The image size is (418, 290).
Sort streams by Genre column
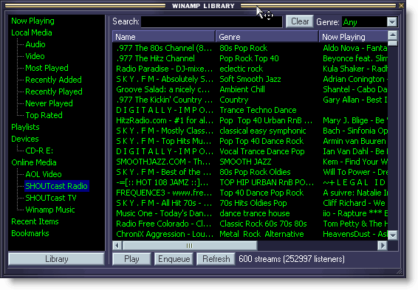(267, 37)
